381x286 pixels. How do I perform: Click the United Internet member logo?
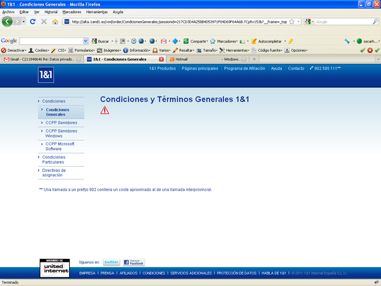[54, 268]
